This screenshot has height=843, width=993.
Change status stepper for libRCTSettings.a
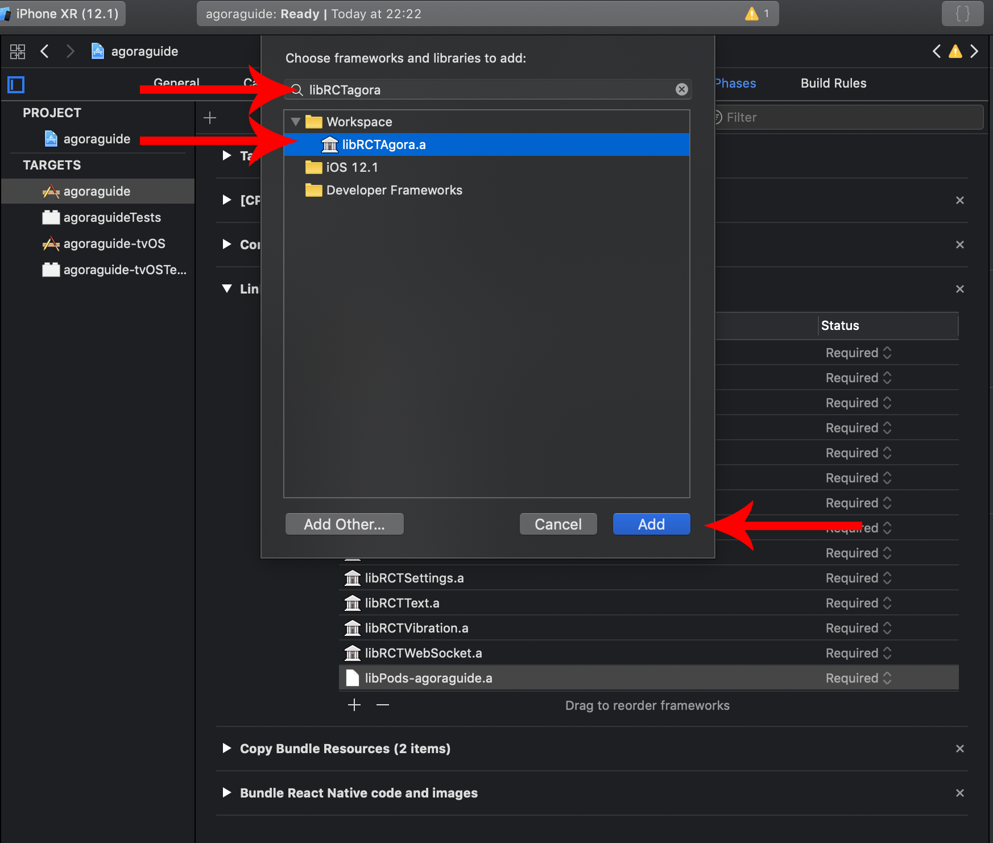coord(887,578)
